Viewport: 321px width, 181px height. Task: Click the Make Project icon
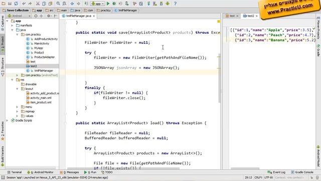[86, 4]
